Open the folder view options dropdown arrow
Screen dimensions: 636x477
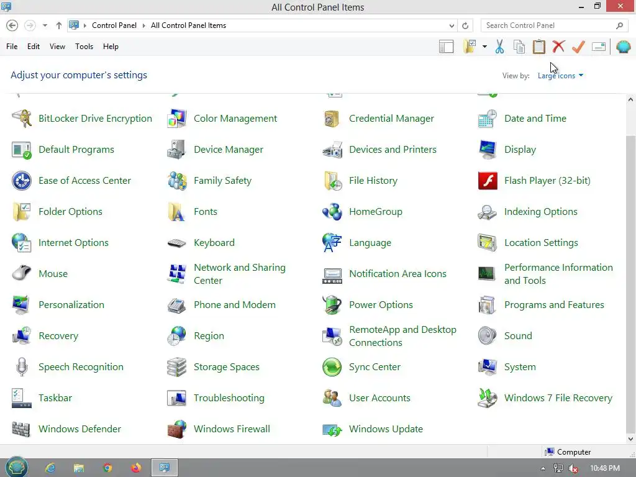click(484, 47)
